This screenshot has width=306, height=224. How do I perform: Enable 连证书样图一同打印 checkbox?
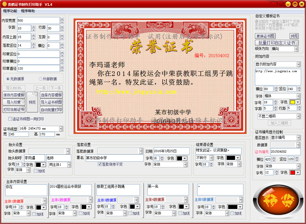(10, 119)
